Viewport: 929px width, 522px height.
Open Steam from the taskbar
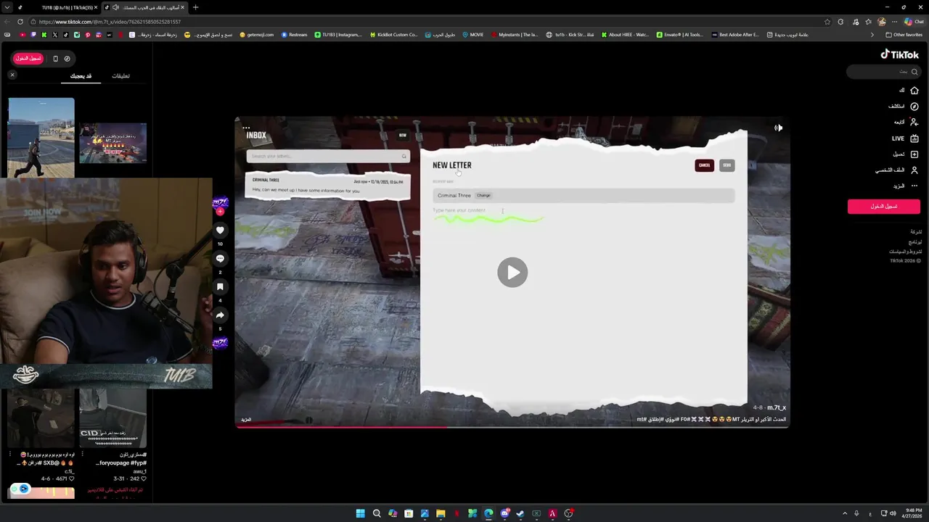[x=520, y=513]
